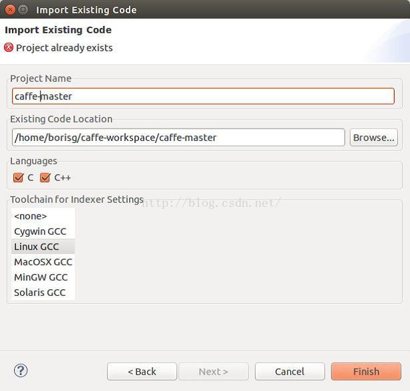Cancel the import dialog
The image size is (410, 391).
290,371
